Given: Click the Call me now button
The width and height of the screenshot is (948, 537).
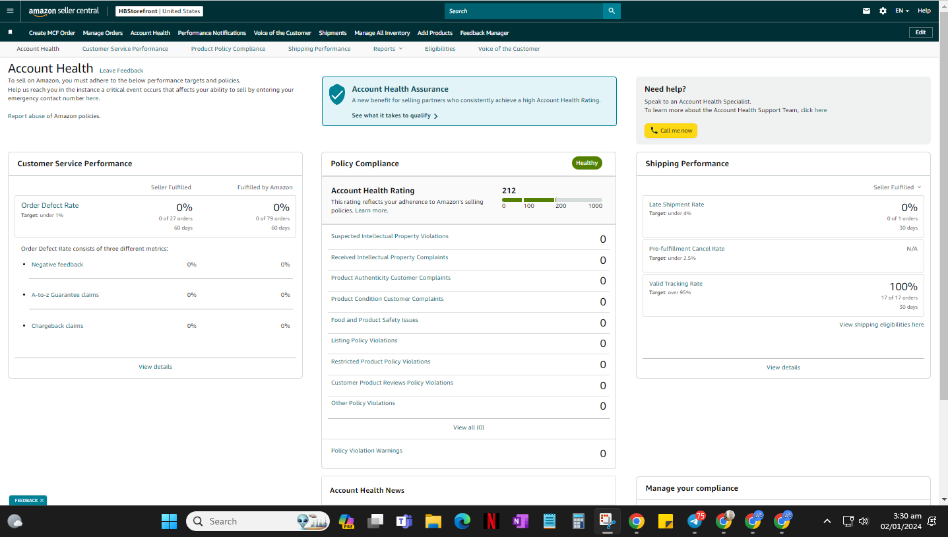Looking at the screenshot, I should pyautogui.click(x=671, y=131).
